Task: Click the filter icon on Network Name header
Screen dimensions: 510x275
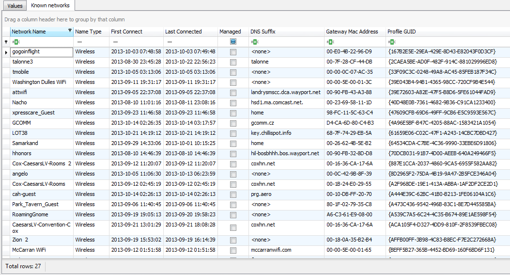Action: (x=70, y=30)
